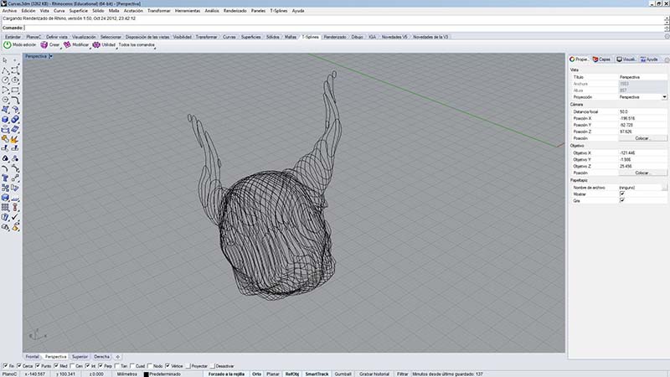Open the Superficie menu
Screen dimensions: 670x377
78,11
